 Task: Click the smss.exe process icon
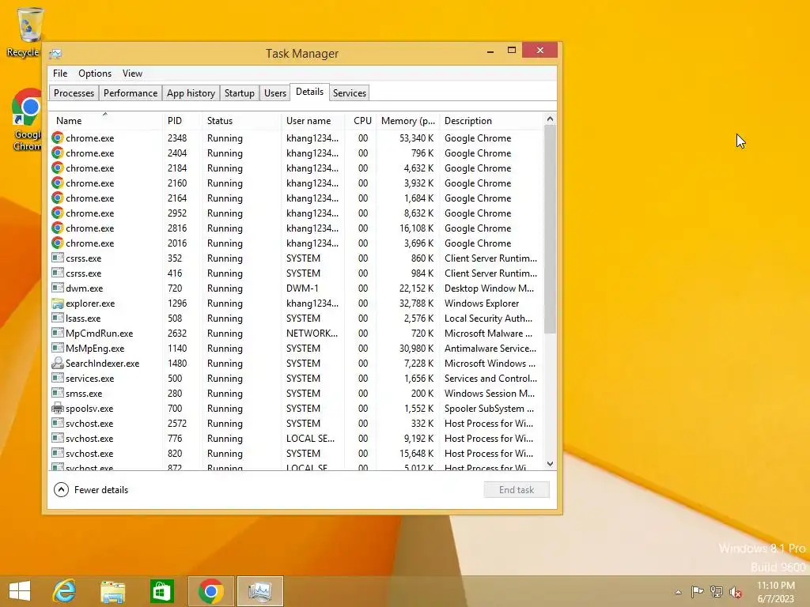click(x=57, y=392)
